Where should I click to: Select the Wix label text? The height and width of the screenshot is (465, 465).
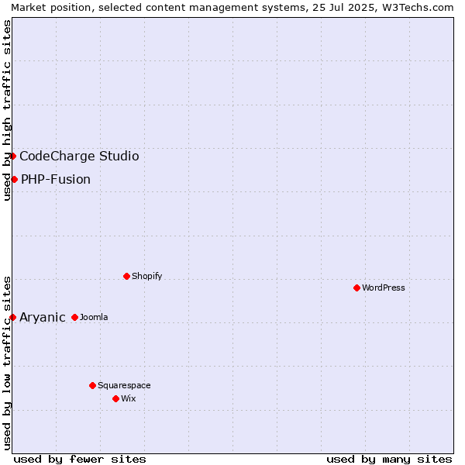pyautogui.click(x=129, y=398)
